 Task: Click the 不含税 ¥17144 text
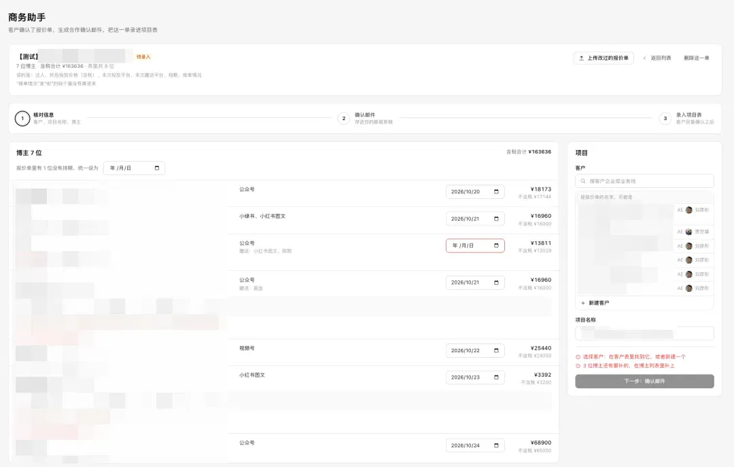tap(535, 197)
